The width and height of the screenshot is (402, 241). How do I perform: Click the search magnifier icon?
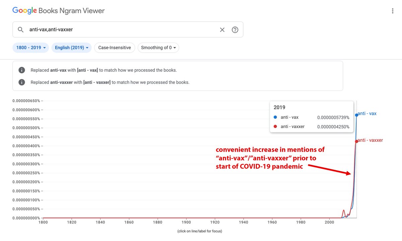click(x=21, y=30)
